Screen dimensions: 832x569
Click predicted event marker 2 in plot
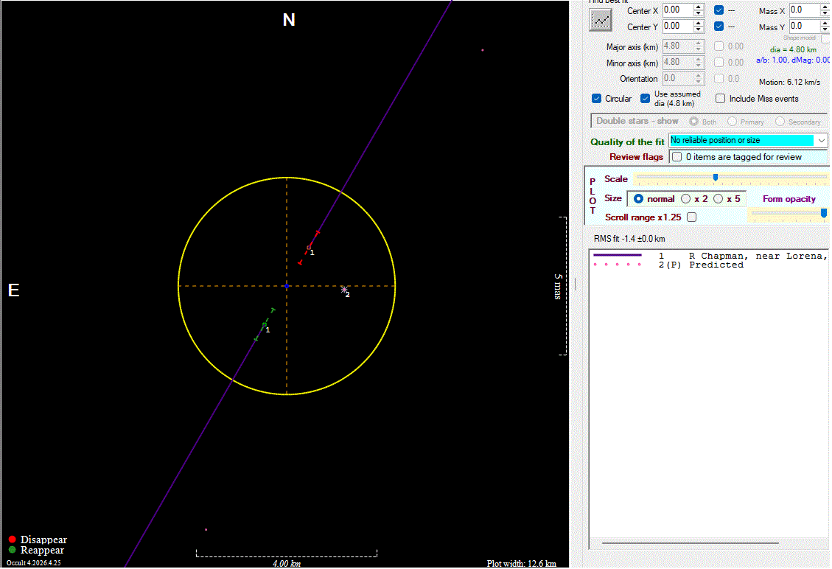point(344,290)
